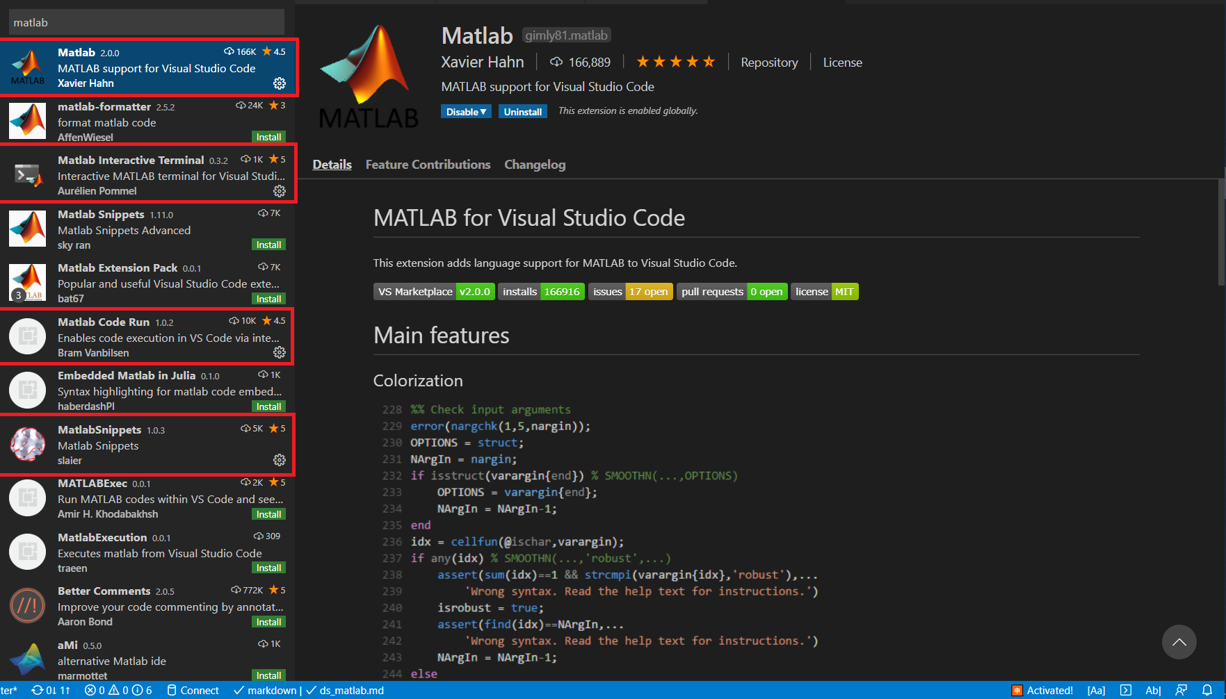Image resolution: width=1226 pixels, height=699 pixels.
Task: Install the aMi extension
Action: coord(268,675)
